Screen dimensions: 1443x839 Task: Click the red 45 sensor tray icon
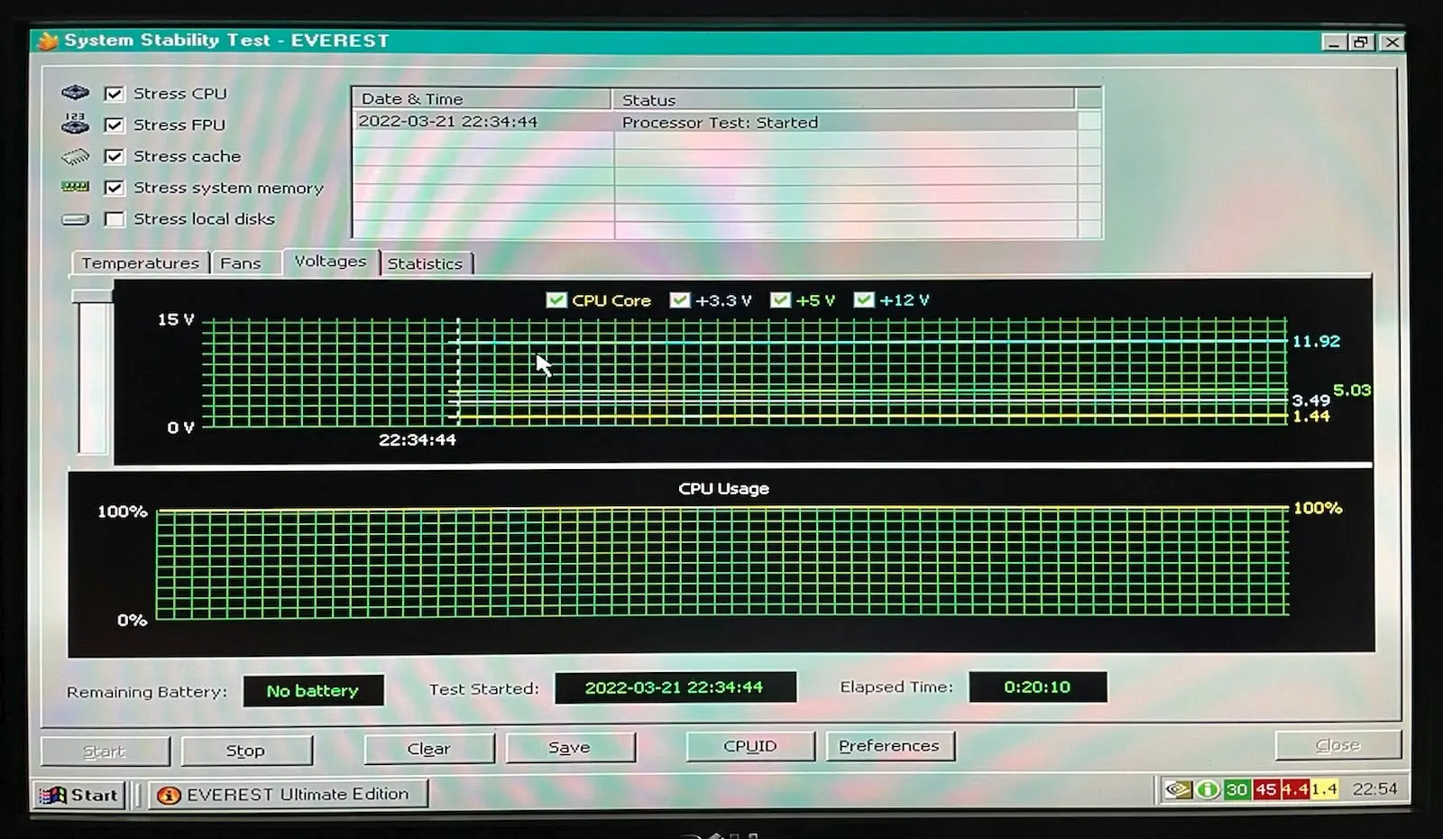[1265, 789]
